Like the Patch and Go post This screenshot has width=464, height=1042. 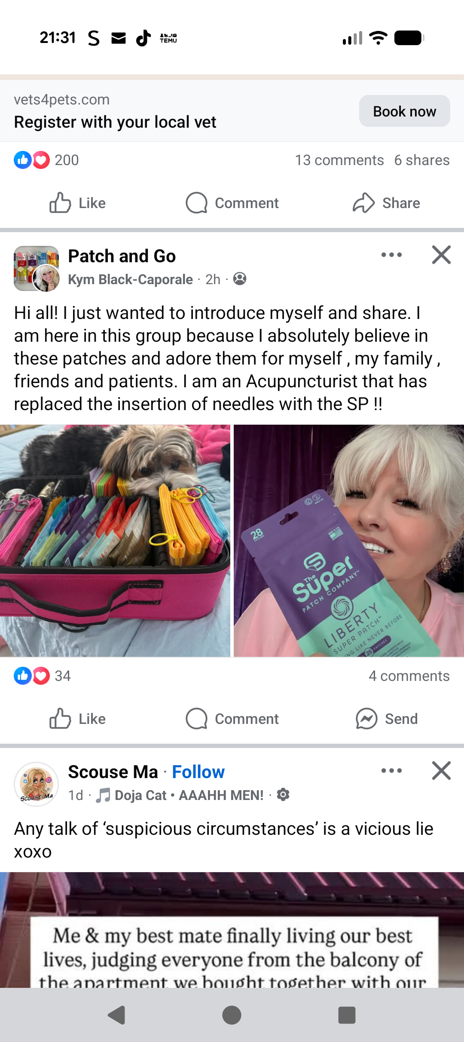coord(77,719)
